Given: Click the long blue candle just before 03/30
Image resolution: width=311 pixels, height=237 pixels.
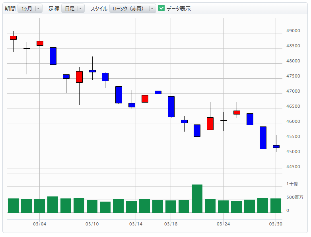Looking at the screenshot, I should pyautogui.click(x=263, y=138).
